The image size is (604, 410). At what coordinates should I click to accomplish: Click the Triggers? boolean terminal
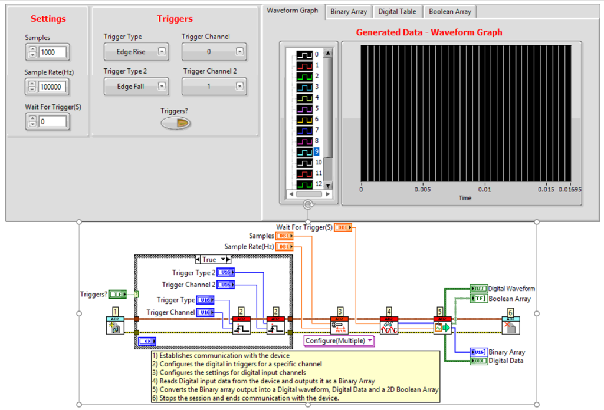117,294
